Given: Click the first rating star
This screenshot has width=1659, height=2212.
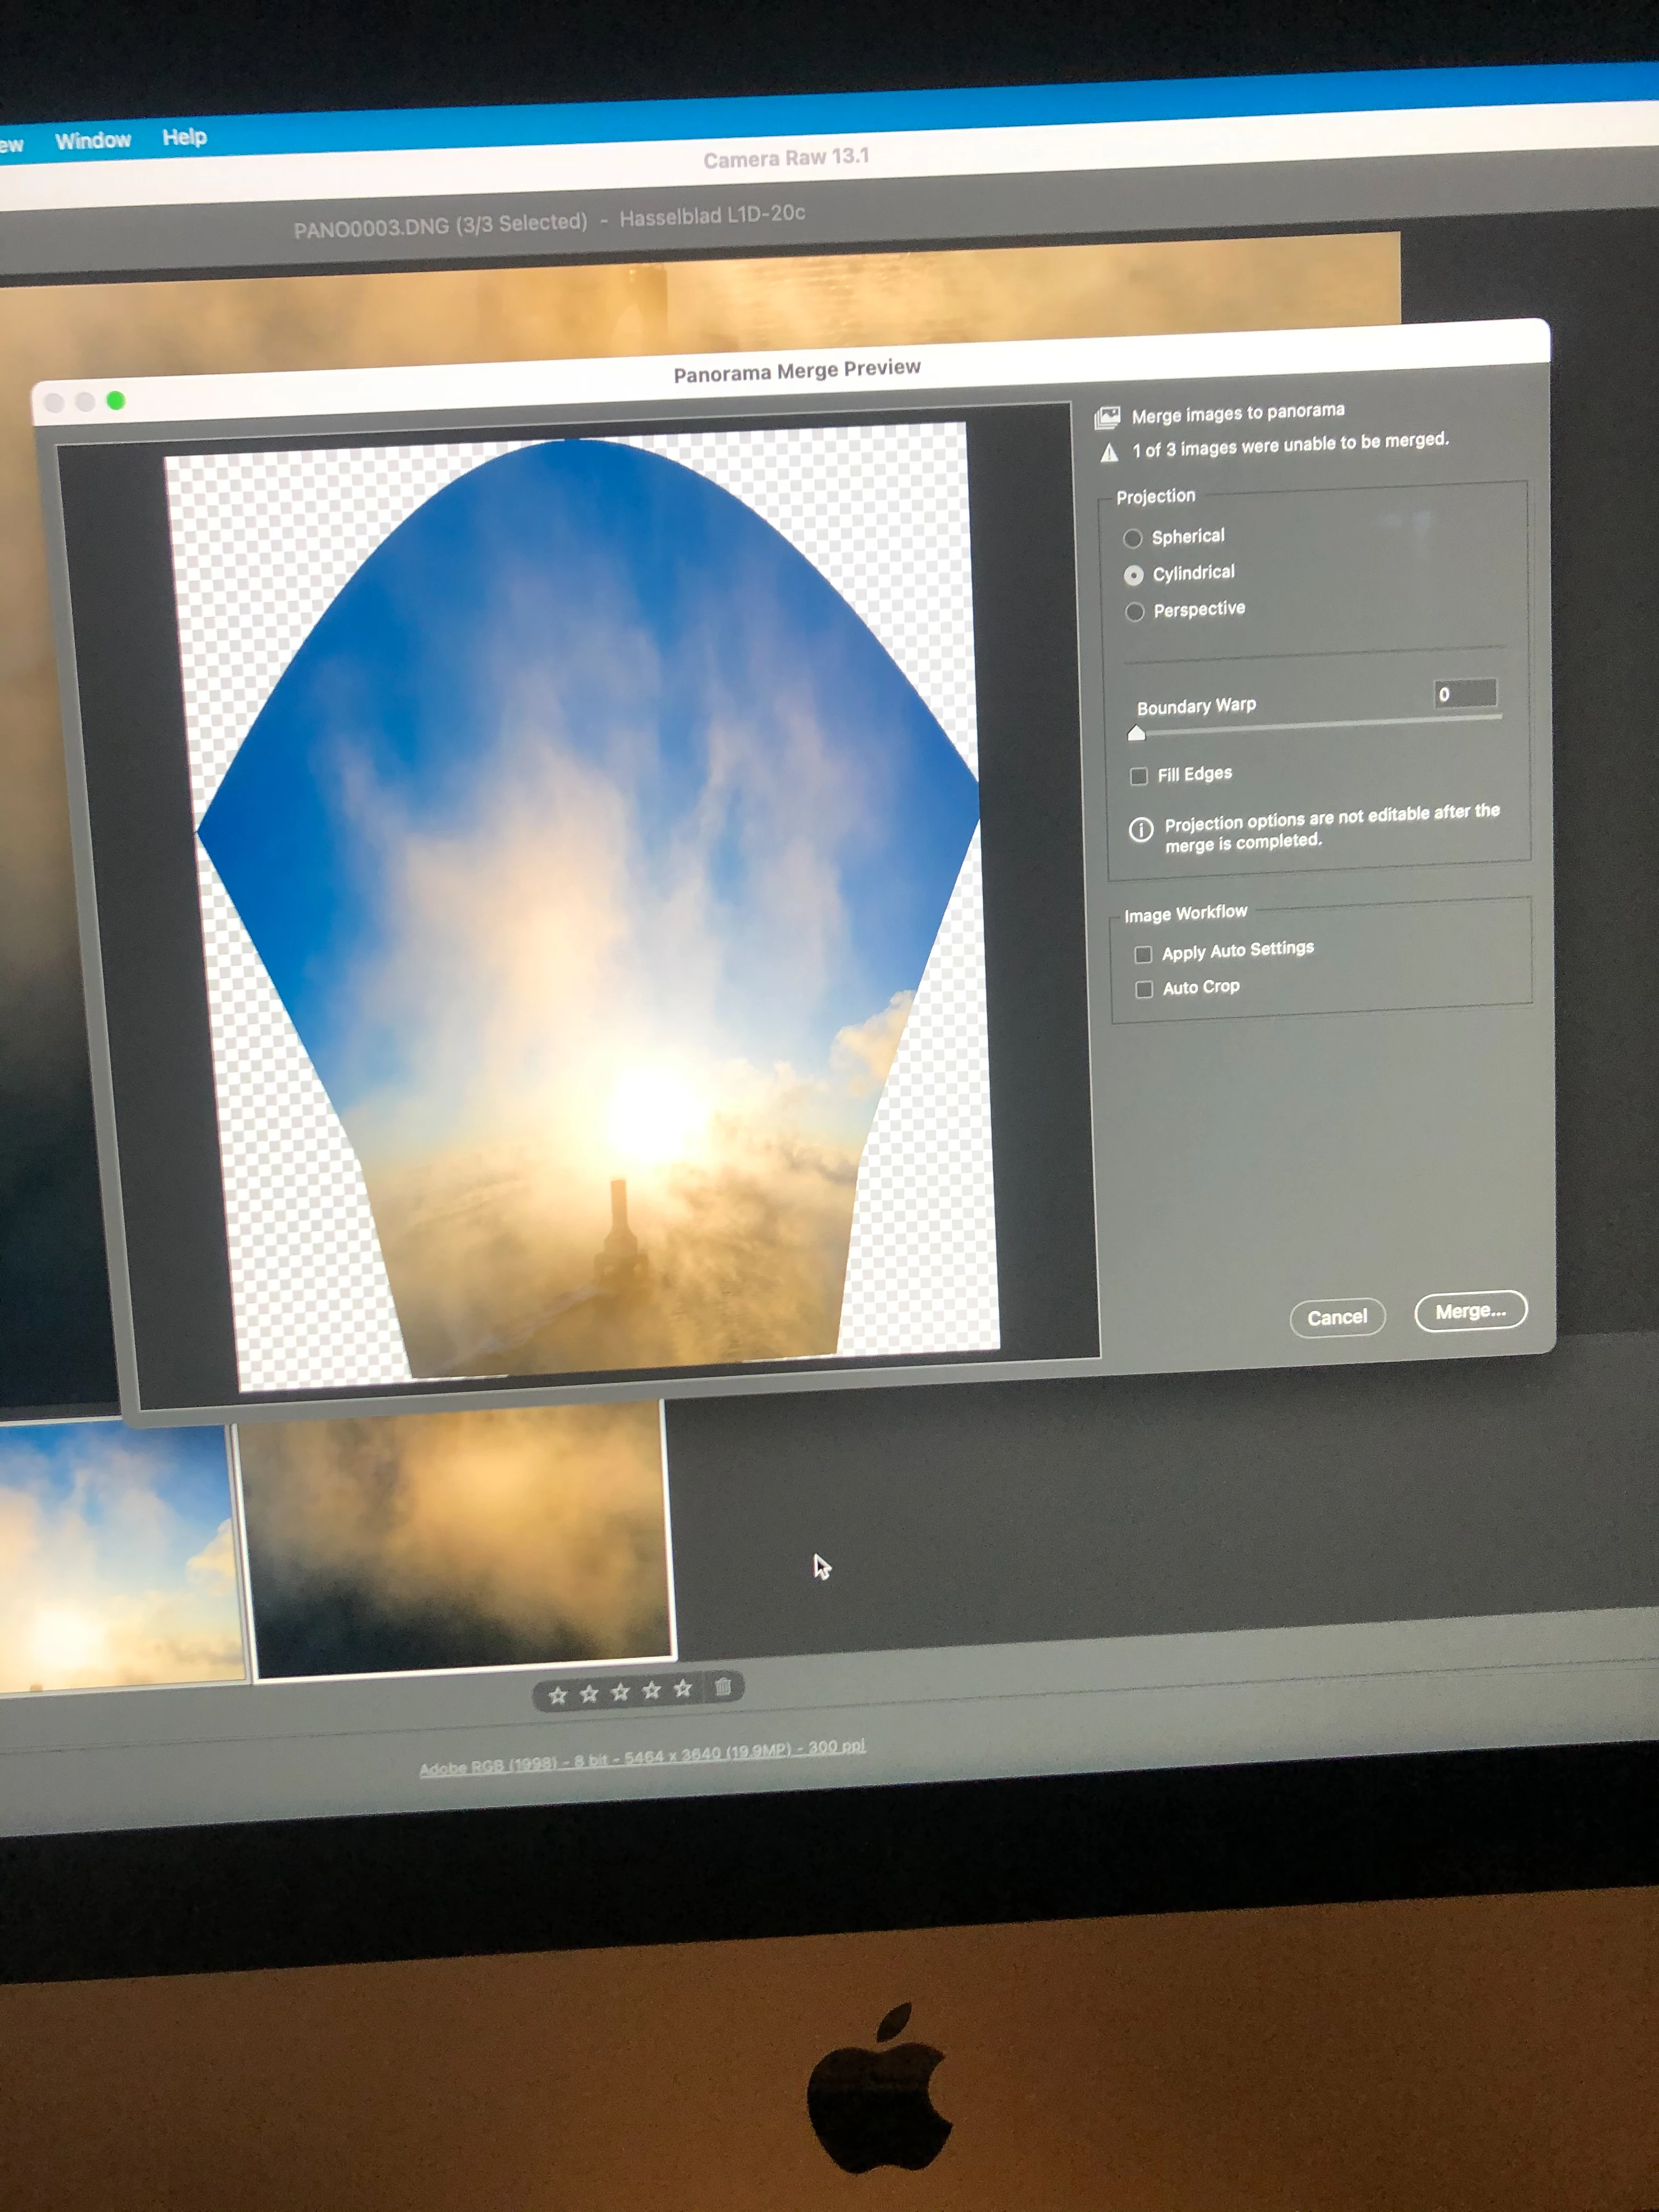Looking at the screenshot, I should click(x=558, y=1694).
